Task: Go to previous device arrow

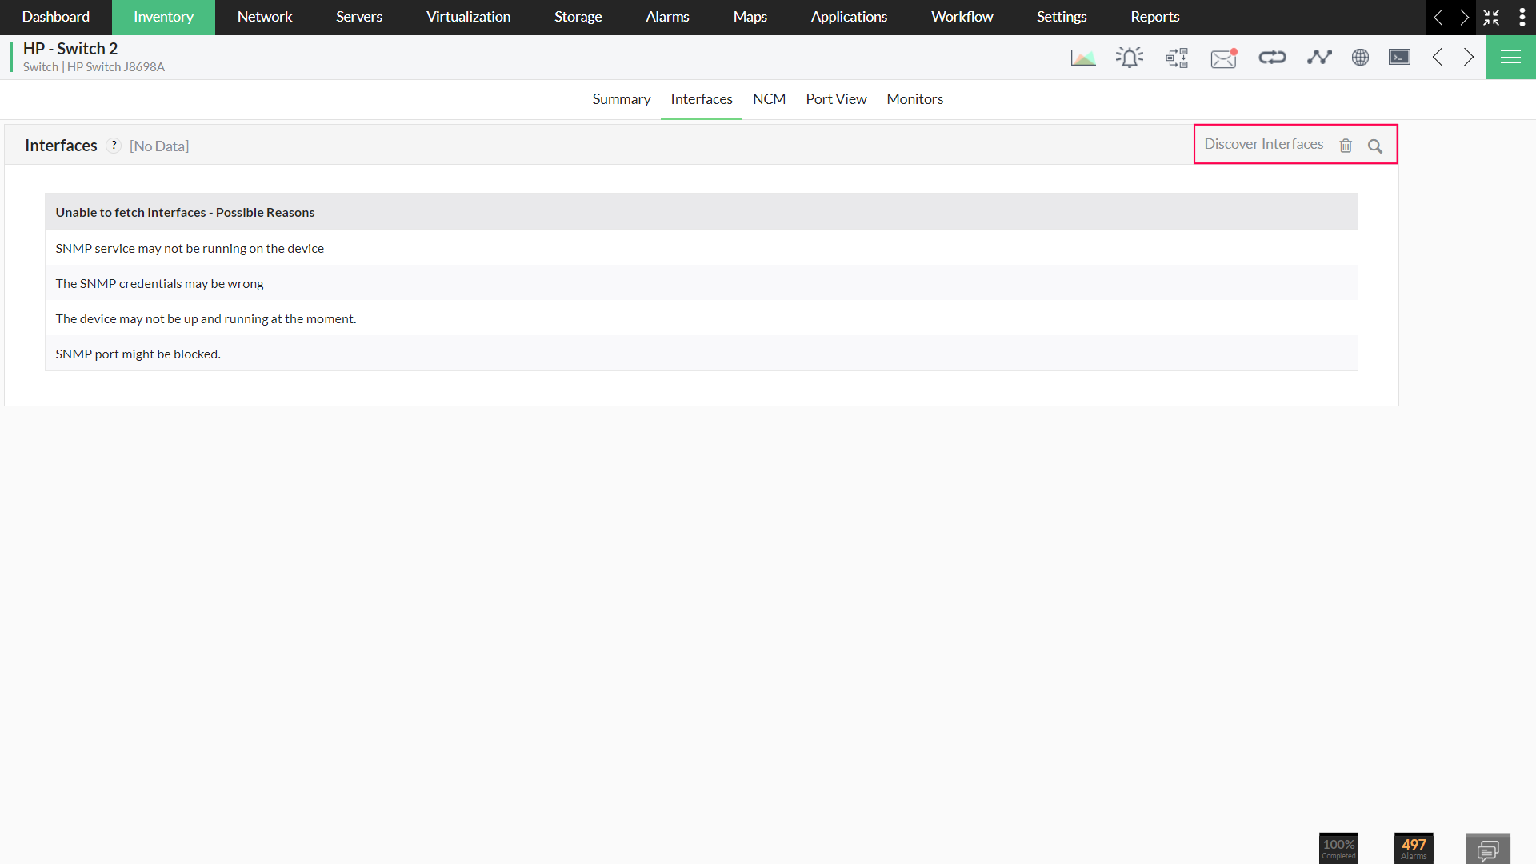Action: click(1438, 58)
